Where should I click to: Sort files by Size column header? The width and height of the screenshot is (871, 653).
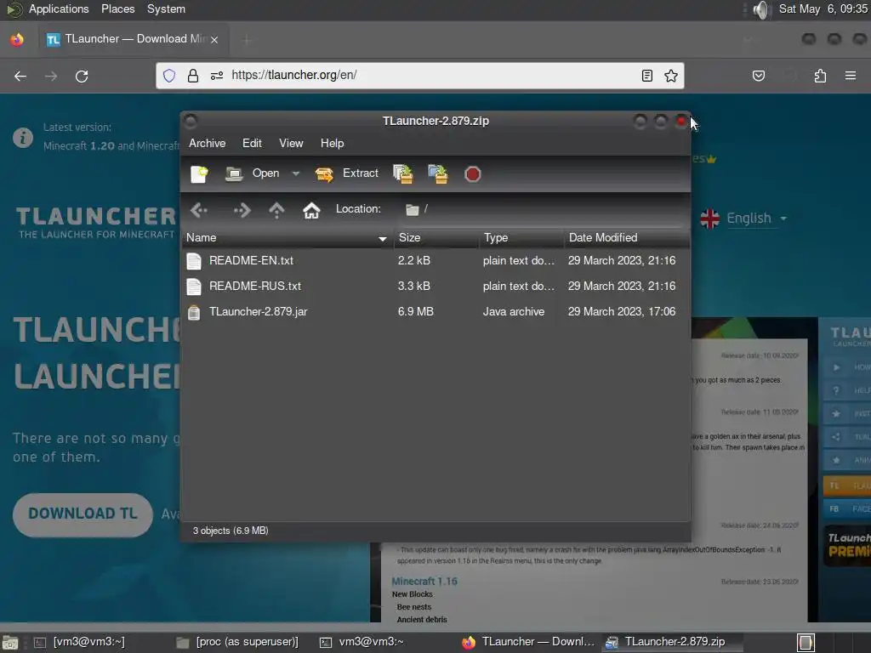(x=436, y=238)
